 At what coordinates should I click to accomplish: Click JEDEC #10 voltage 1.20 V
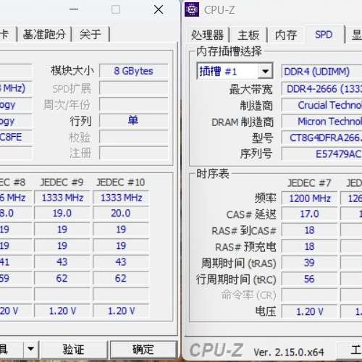click(121, 311)
